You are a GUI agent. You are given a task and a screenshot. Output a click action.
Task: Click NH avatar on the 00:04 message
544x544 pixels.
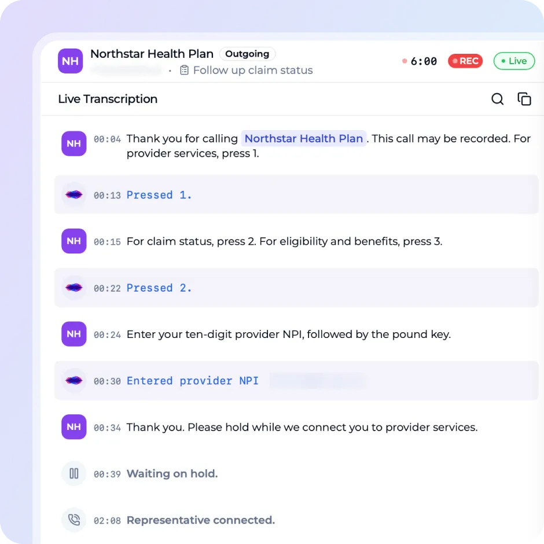coord(74,144)
